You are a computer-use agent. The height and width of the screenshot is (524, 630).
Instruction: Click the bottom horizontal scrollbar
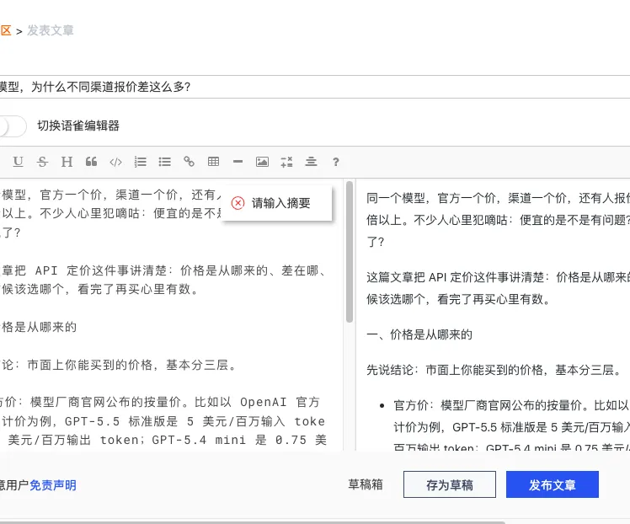253,522
